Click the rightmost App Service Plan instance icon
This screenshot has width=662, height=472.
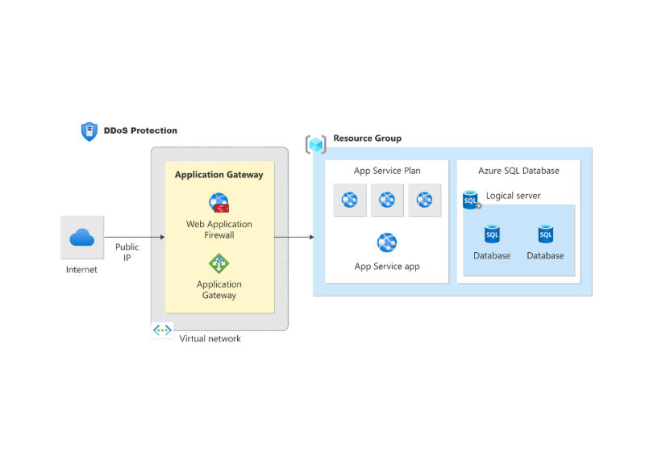pos(424,200)
